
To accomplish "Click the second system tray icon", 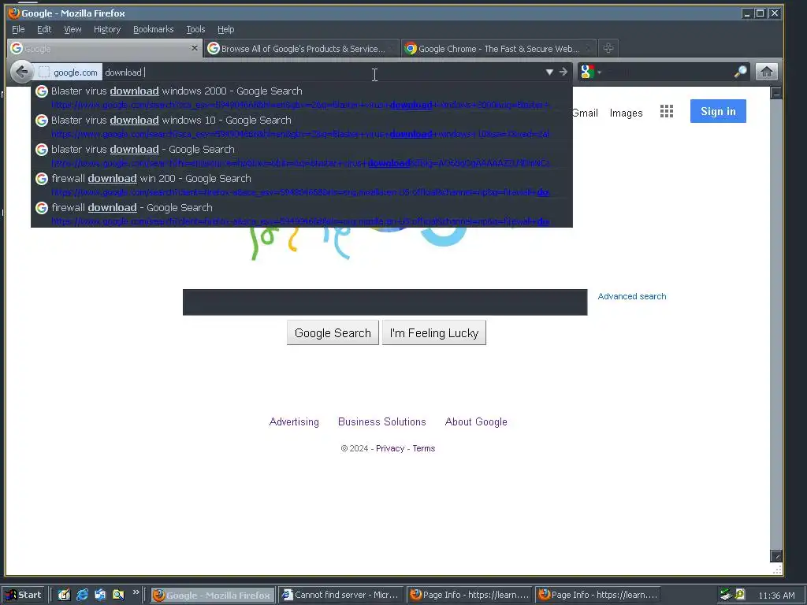I will point(739,594).
